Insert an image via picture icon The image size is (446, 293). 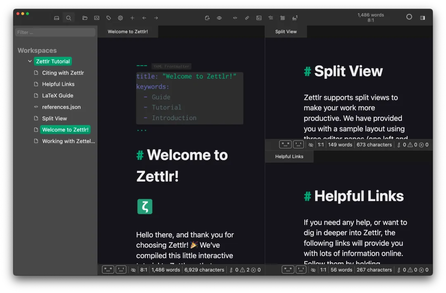pos(259,18)
